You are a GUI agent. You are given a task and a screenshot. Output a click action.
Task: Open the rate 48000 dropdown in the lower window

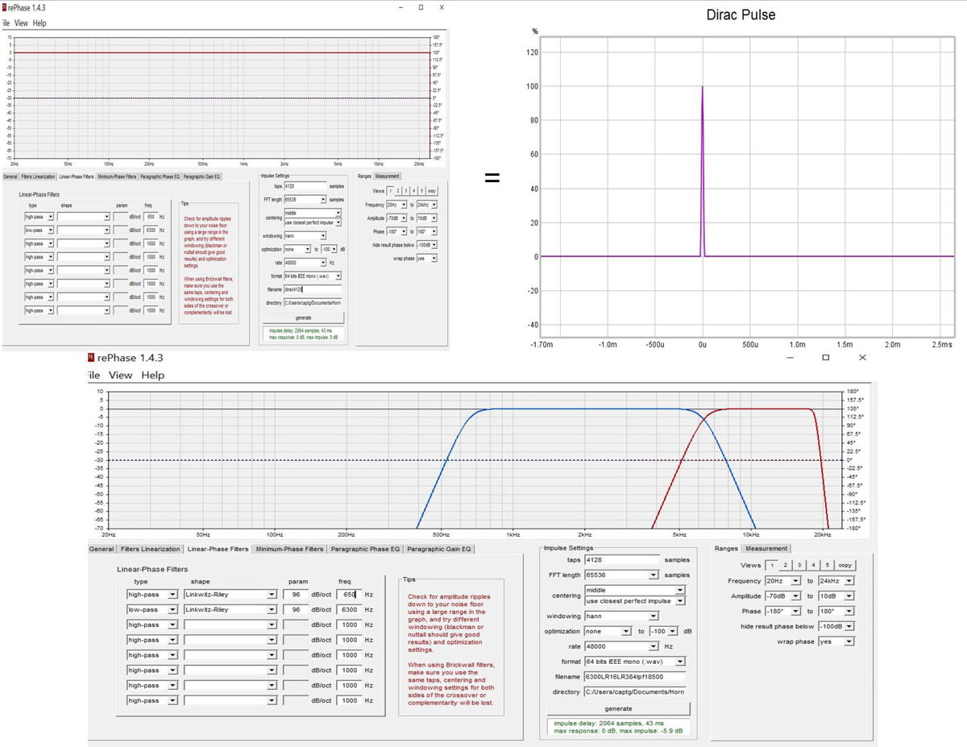click(x=622, y=647)
